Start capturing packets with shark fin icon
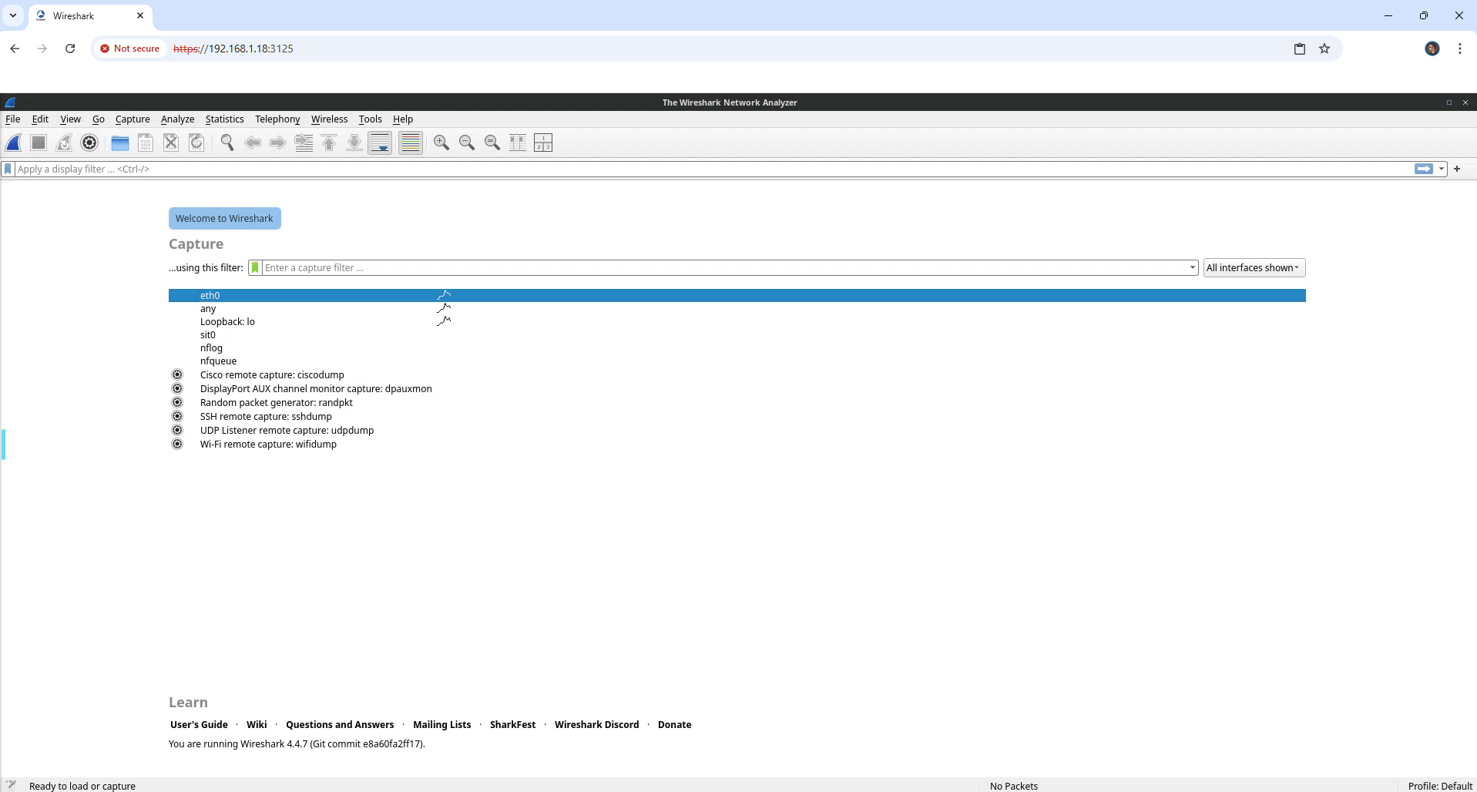 point(14,143)
